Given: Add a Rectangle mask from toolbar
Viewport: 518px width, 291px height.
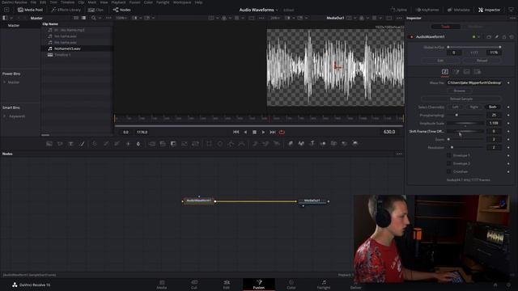Looking at the screenshot, I should (209, 144).
